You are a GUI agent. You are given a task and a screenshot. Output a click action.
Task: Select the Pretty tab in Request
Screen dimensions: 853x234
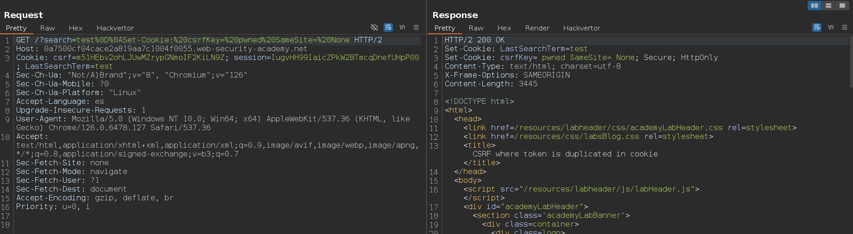tap(16, 28)
